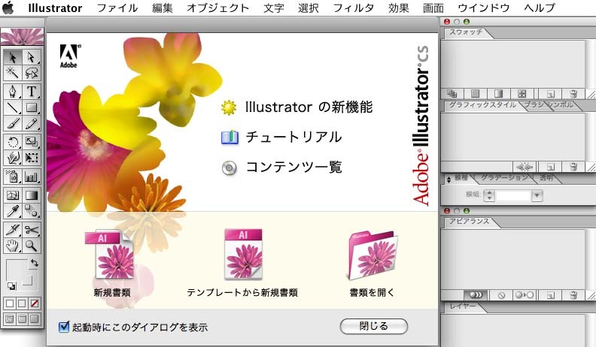Select the Hand tool
Screen dimensions: 596x347
click(x=13, y=246)
